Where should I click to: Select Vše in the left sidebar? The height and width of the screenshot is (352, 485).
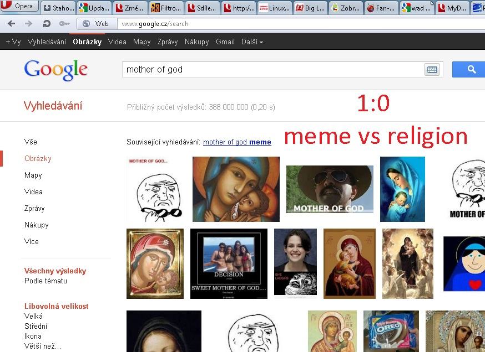point(31,142)
